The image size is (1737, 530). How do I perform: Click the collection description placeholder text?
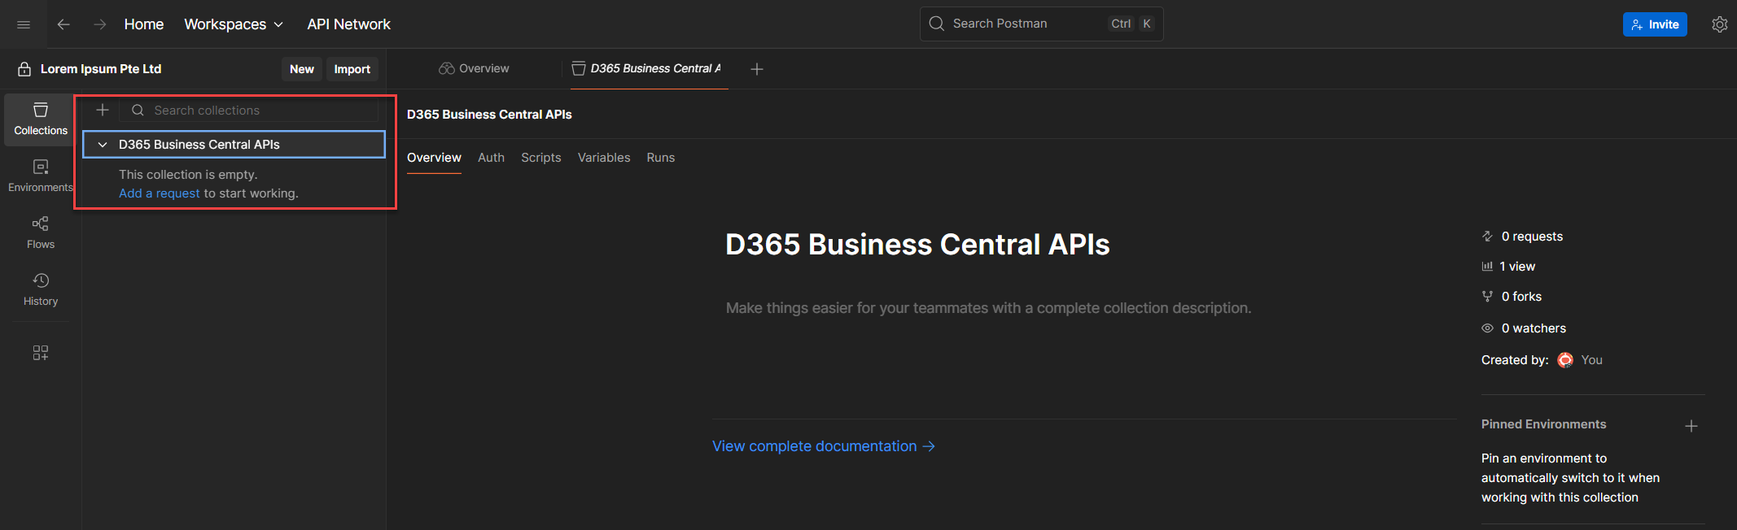point(988,308)
